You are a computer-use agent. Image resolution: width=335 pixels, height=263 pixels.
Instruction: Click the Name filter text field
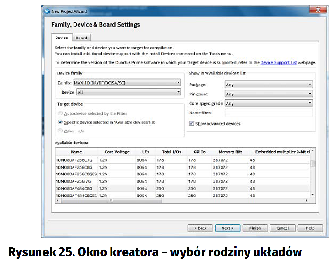coord(268,113)
